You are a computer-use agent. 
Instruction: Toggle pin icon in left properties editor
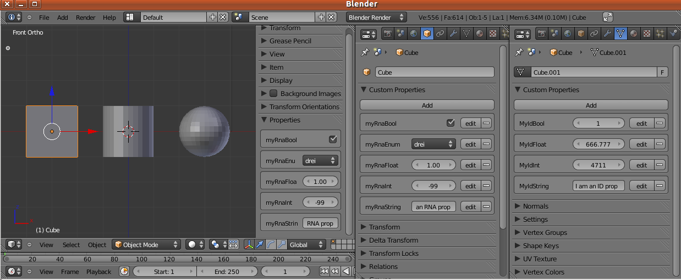point(364,53)
